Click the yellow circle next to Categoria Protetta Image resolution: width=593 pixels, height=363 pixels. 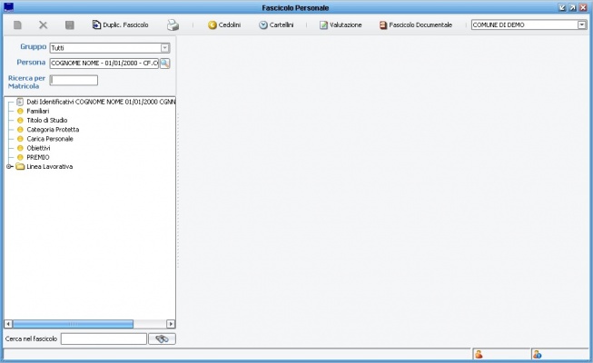click(20, 130)
